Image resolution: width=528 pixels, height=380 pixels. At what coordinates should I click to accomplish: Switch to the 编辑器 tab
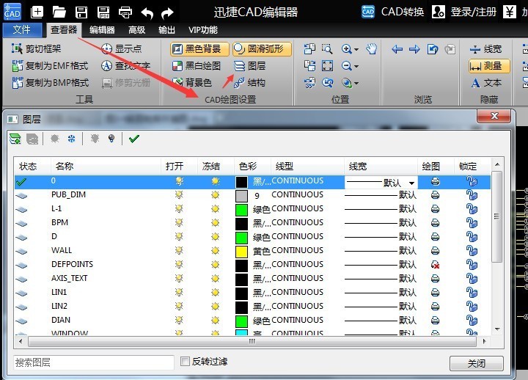click(x=102, y=30)
